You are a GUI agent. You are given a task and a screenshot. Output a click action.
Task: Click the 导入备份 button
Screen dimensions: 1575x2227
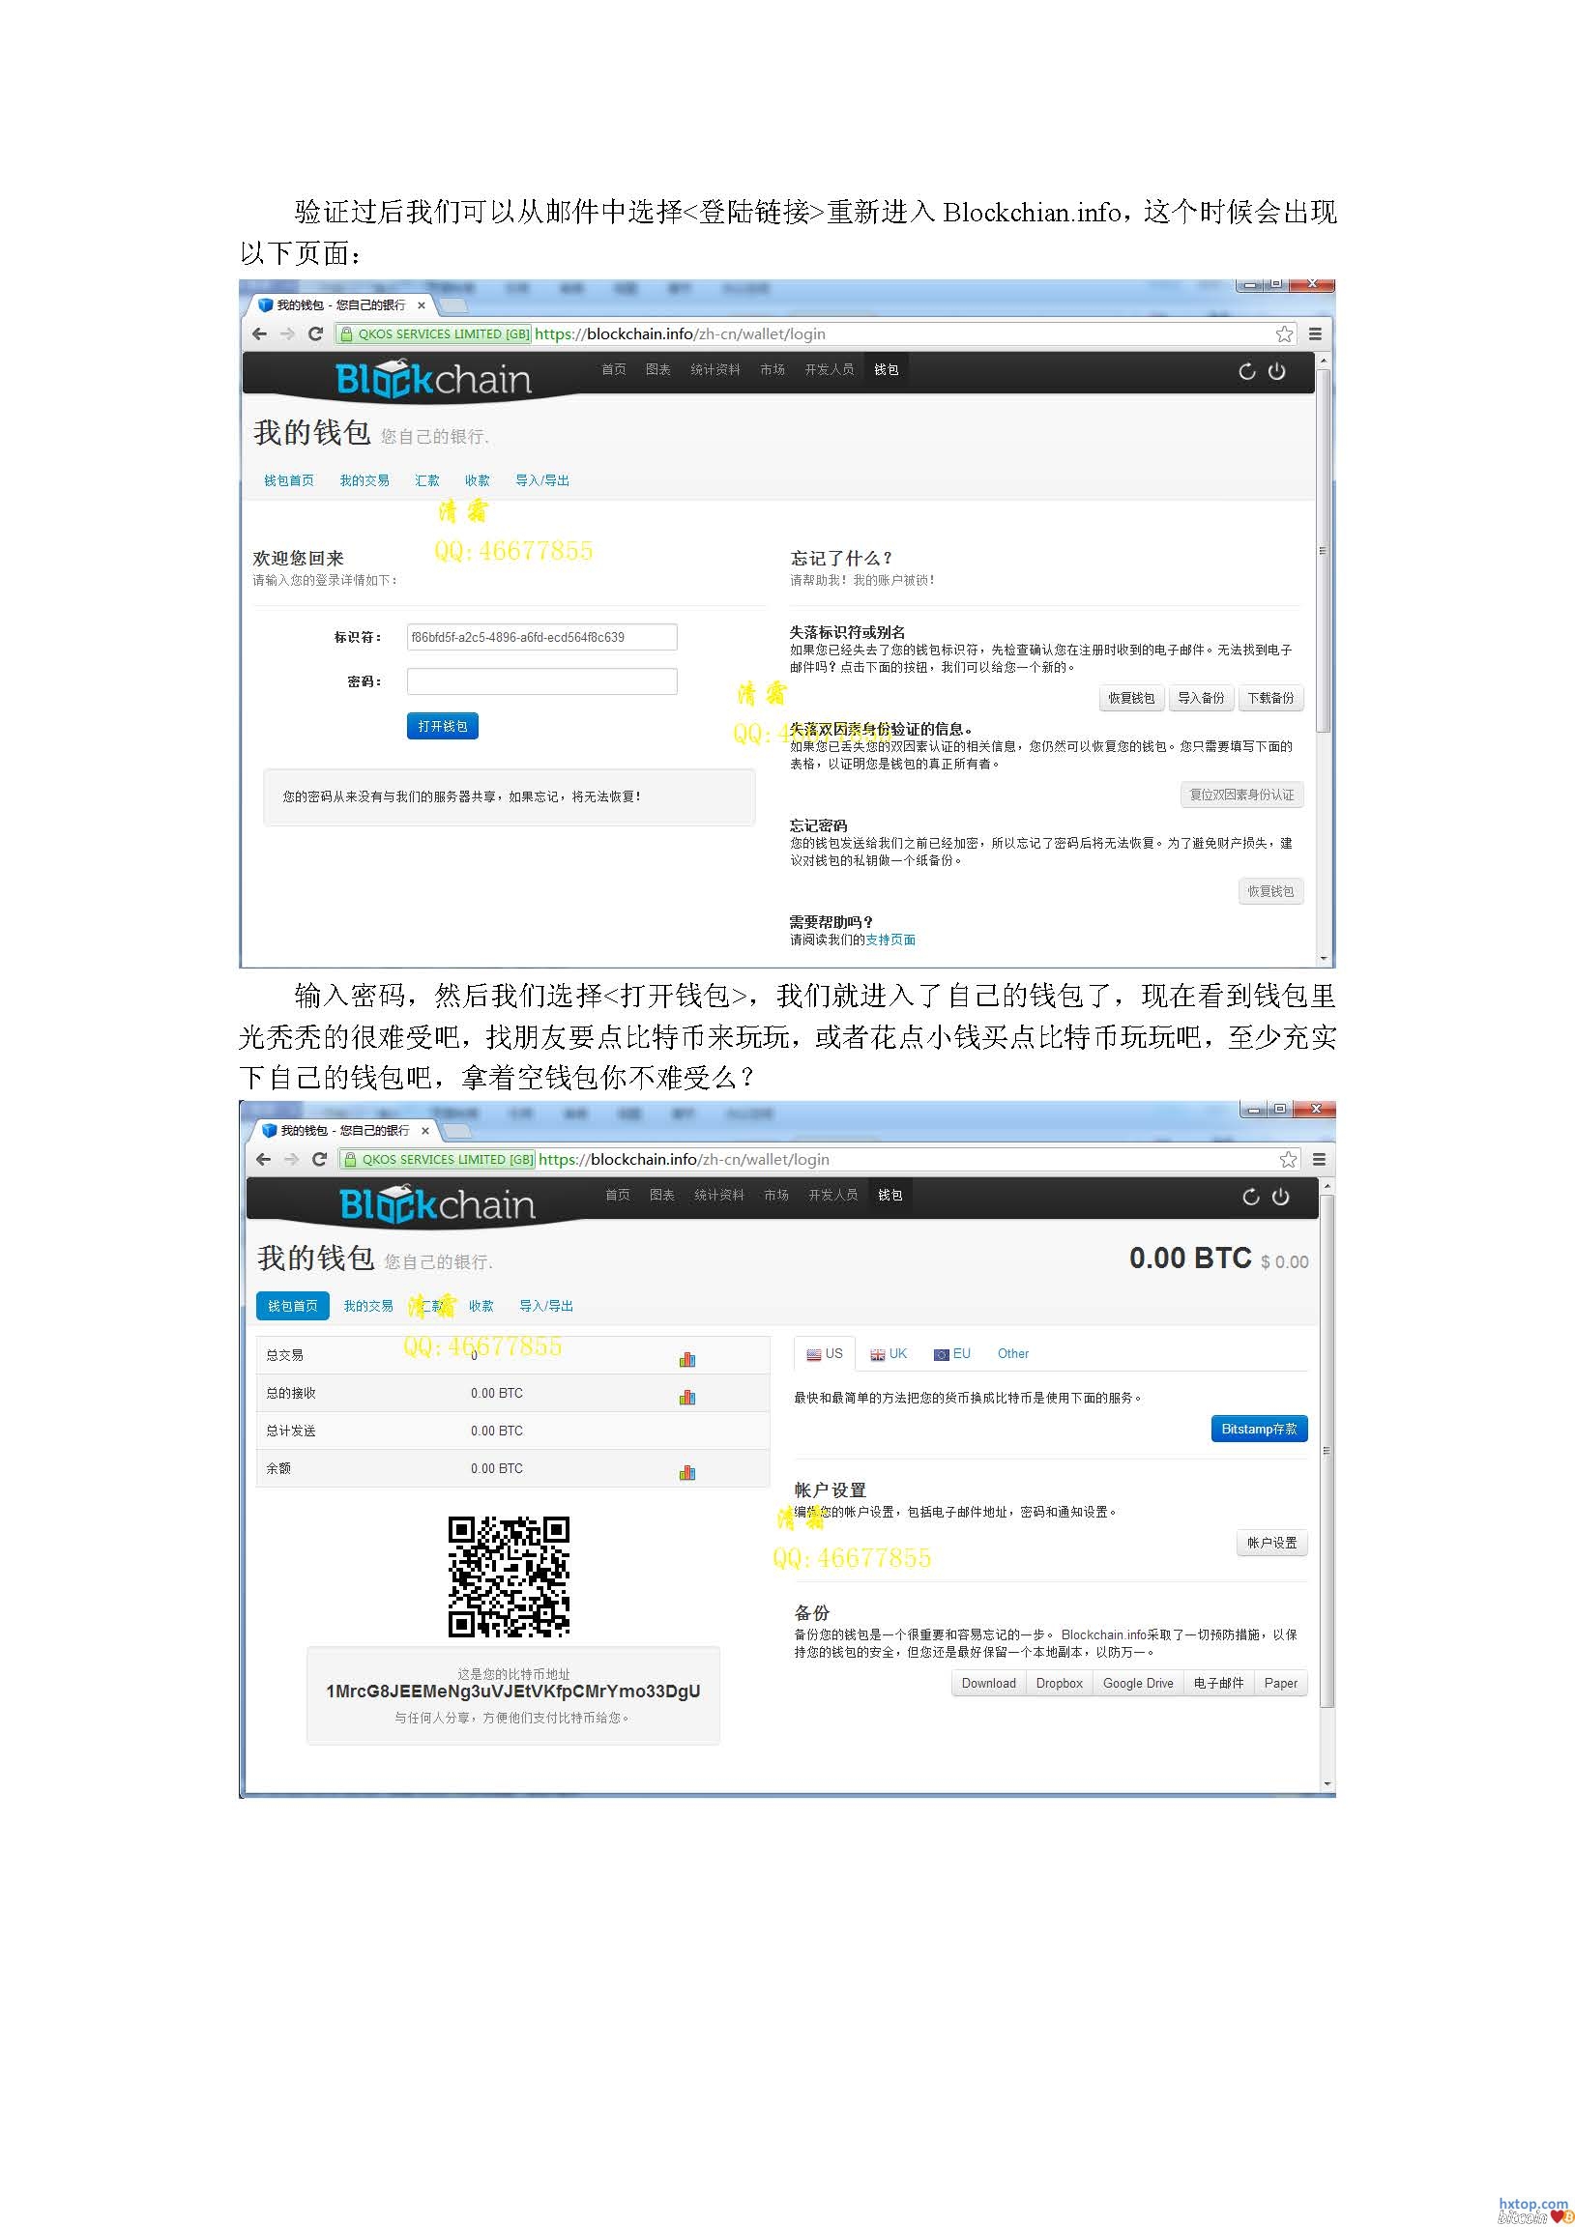click(1200, 698)
